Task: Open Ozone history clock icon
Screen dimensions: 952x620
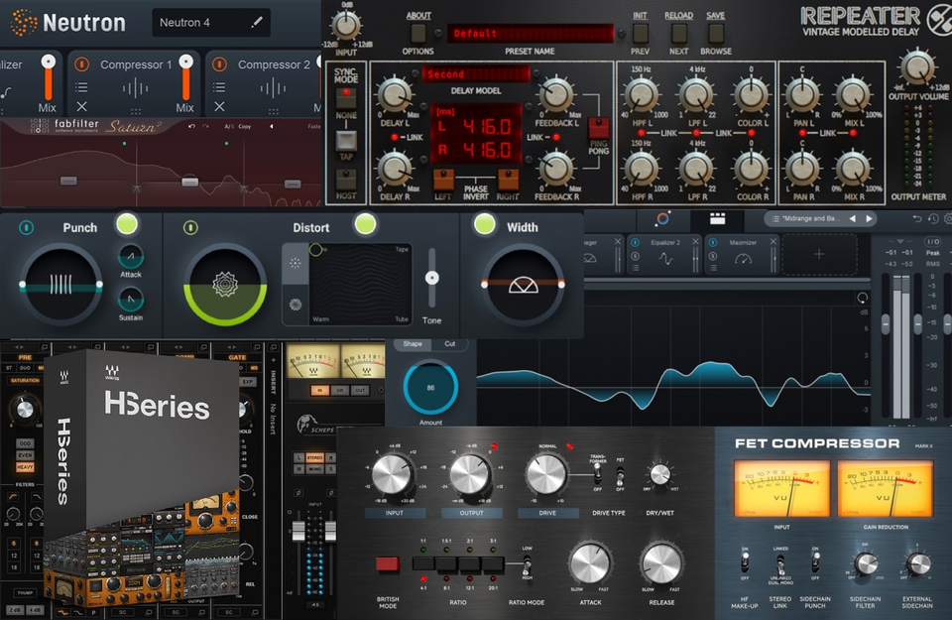Action: coord(933,218)
